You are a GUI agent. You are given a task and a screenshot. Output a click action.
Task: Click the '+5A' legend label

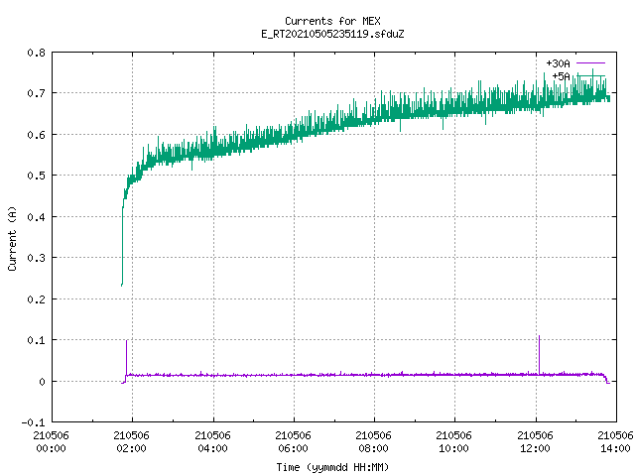(x=561, y=76)
